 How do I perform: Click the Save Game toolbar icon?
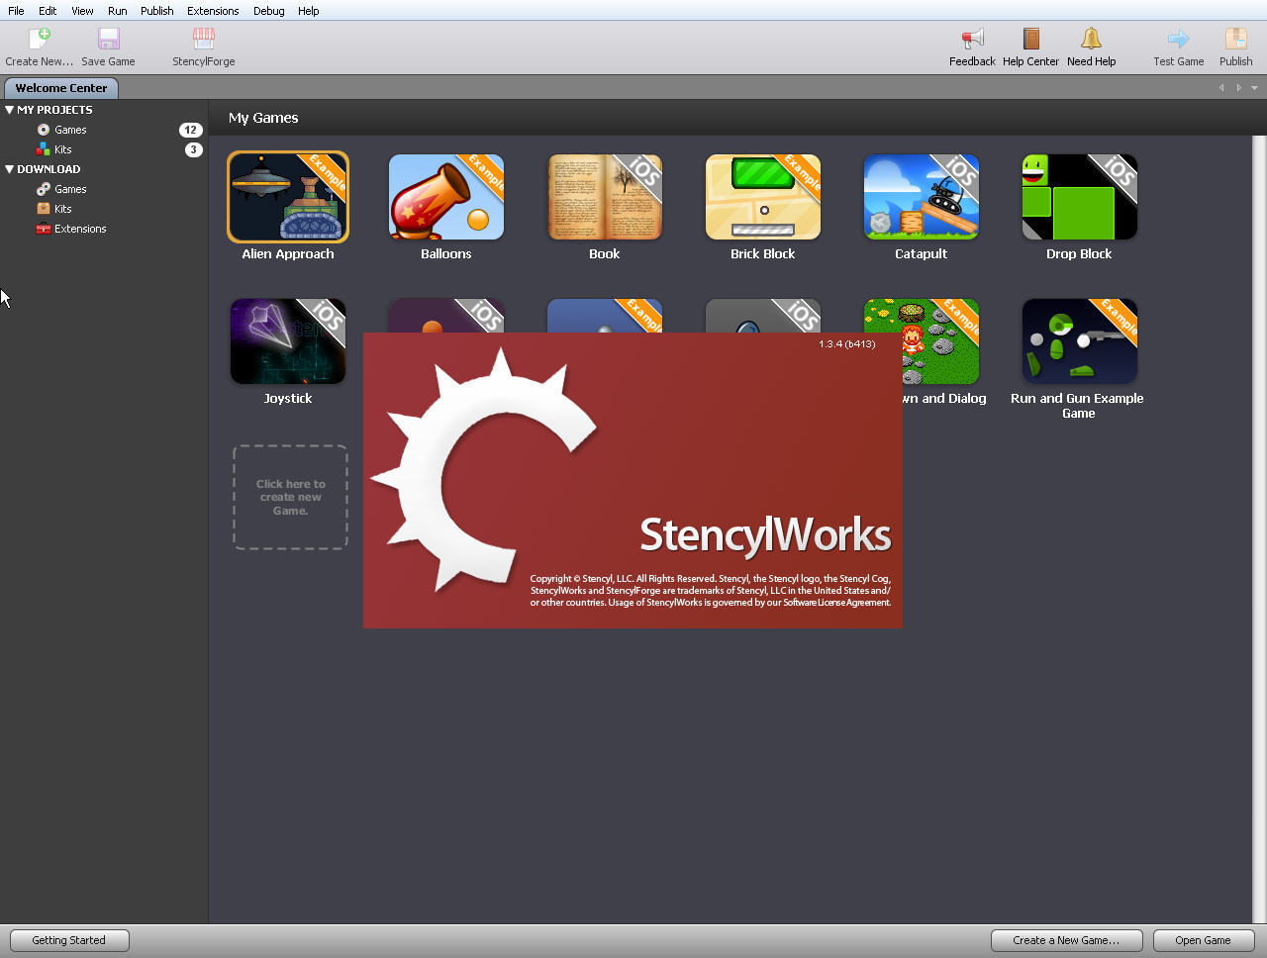coord(109,39)
